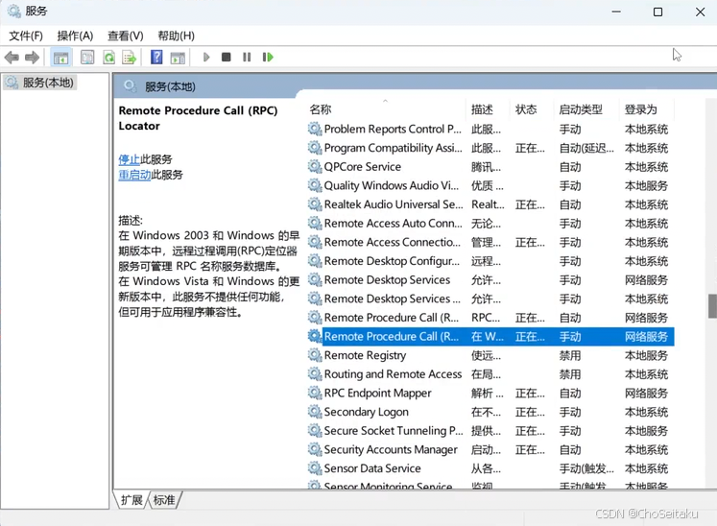Select highlighted Remote Procedure Call row with 手动 startup
Viewport: 717px width, 526px height.
490,336
